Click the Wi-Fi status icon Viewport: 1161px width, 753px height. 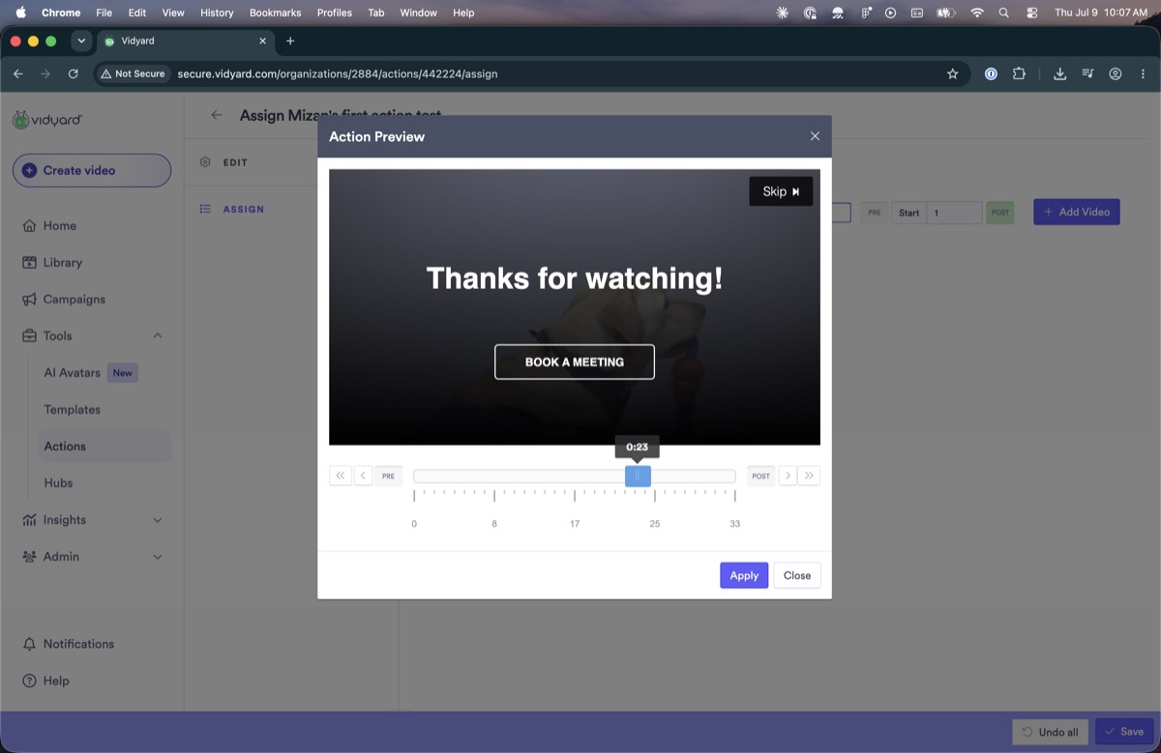point(977,13)
